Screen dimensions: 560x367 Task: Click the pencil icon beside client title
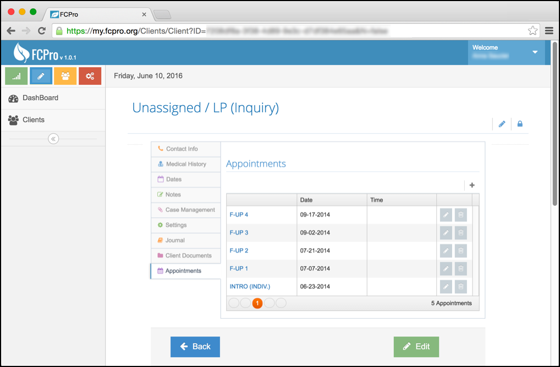click(502, 124)
